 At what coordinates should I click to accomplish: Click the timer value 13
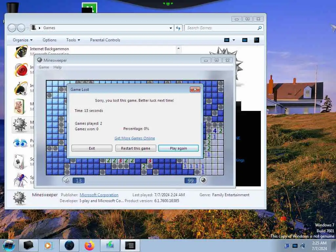(79, 181)
